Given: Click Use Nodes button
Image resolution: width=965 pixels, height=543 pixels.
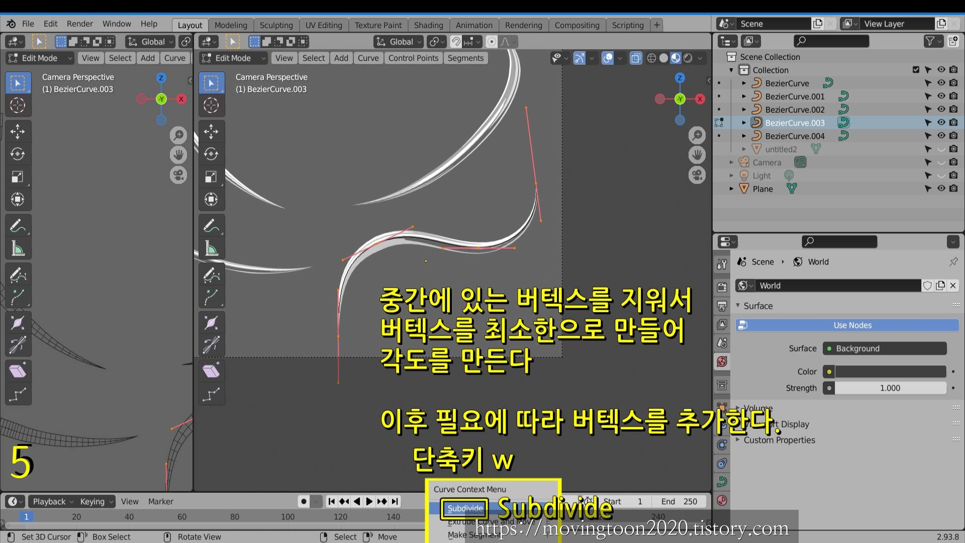Looking at the screenshot, I should (x=847, y=325).
